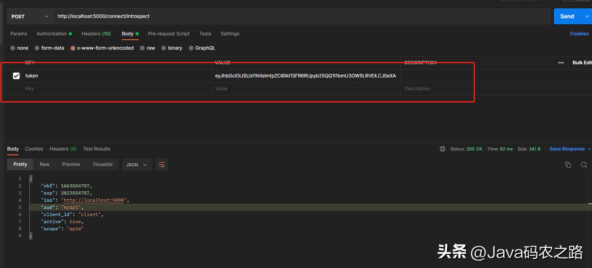Open the Cookies link
Image resolution: width=592 pixels, height=268 pixels.
pyautogui.click(x=579, y=34)
